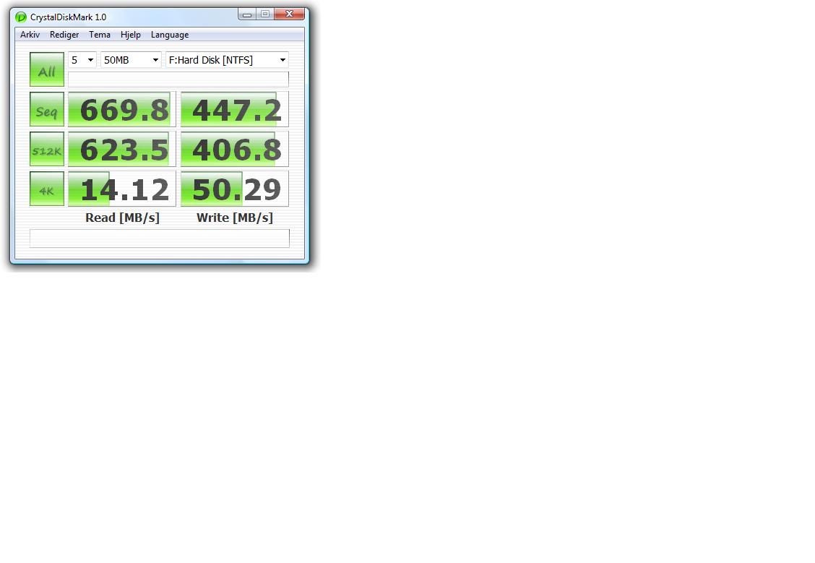Click the 512K write result 406.8
815x563 pixels.
tap(234, 149)
